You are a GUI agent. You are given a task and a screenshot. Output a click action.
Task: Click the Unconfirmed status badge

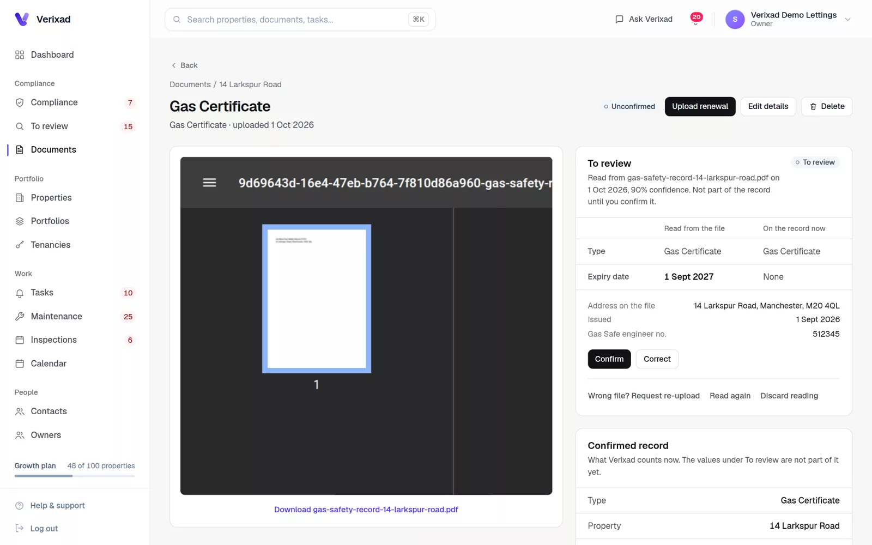(x=629, y=107)
